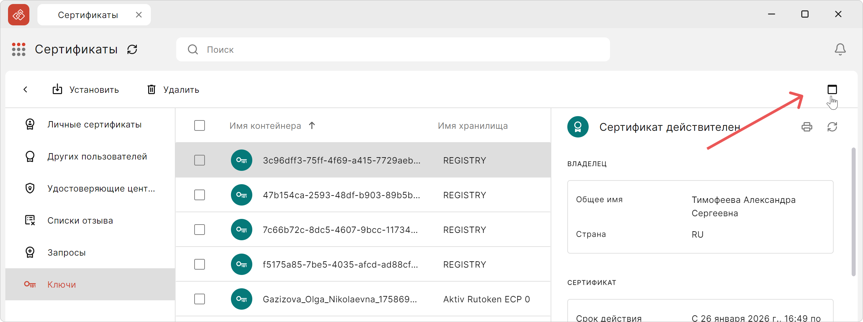Click the Удалить button

pos(173,89)
